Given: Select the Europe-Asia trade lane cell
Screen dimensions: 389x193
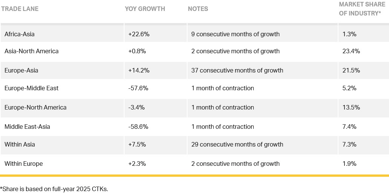Looking at the screenshot, I should [22, 70].
